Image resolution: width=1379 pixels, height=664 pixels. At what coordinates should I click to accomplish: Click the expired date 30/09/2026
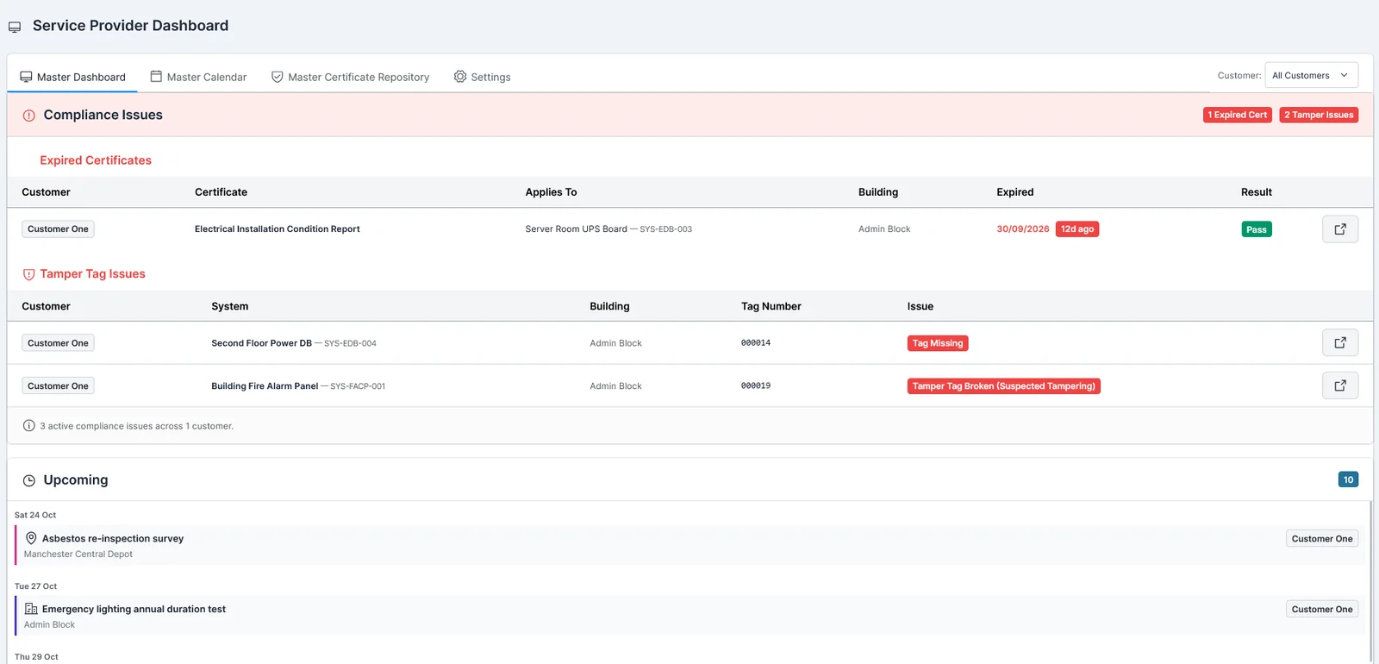[x=1023, y=229]
